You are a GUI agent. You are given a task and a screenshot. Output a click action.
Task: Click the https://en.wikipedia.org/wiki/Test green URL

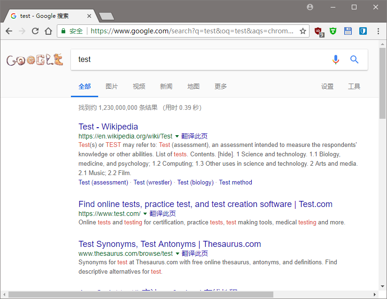(x=125, y=136)
